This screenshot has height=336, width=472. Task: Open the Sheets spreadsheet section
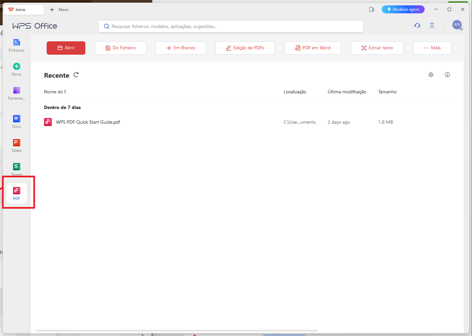click(17, 169)
